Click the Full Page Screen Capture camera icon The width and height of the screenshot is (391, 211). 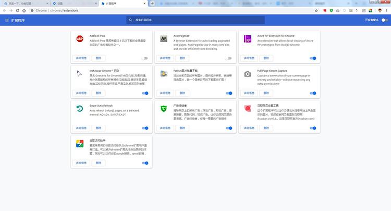[x=248, y=74]
